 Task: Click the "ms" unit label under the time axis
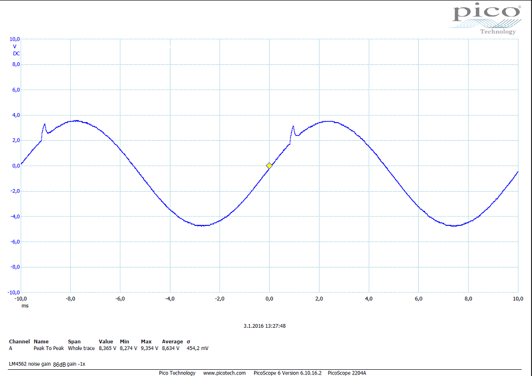(25, 306)
